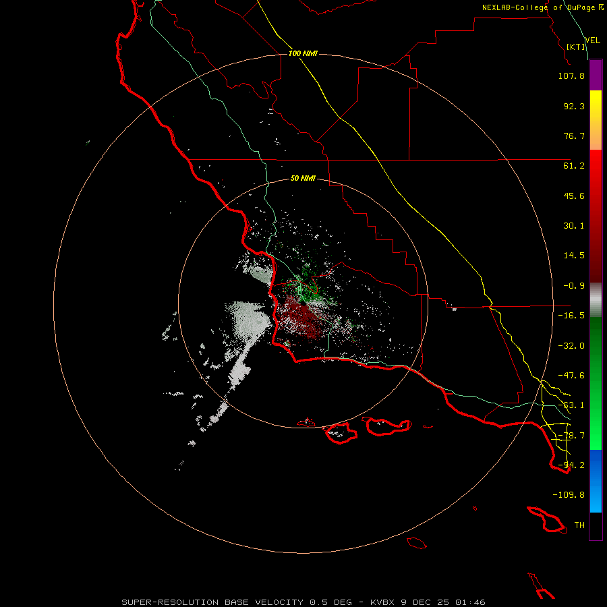The width and height of the screenshot is (607, 607).
Task: Click the [KT] units label
Action: tap(576, 47)
